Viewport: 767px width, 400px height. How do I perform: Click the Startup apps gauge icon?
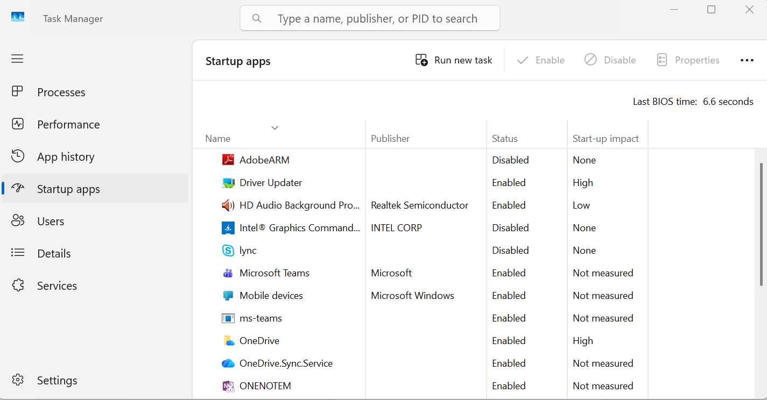coord(18,189)
